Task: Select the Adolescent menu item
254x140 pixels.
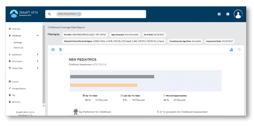Action: pyautogui.click(x=17, y=55)
